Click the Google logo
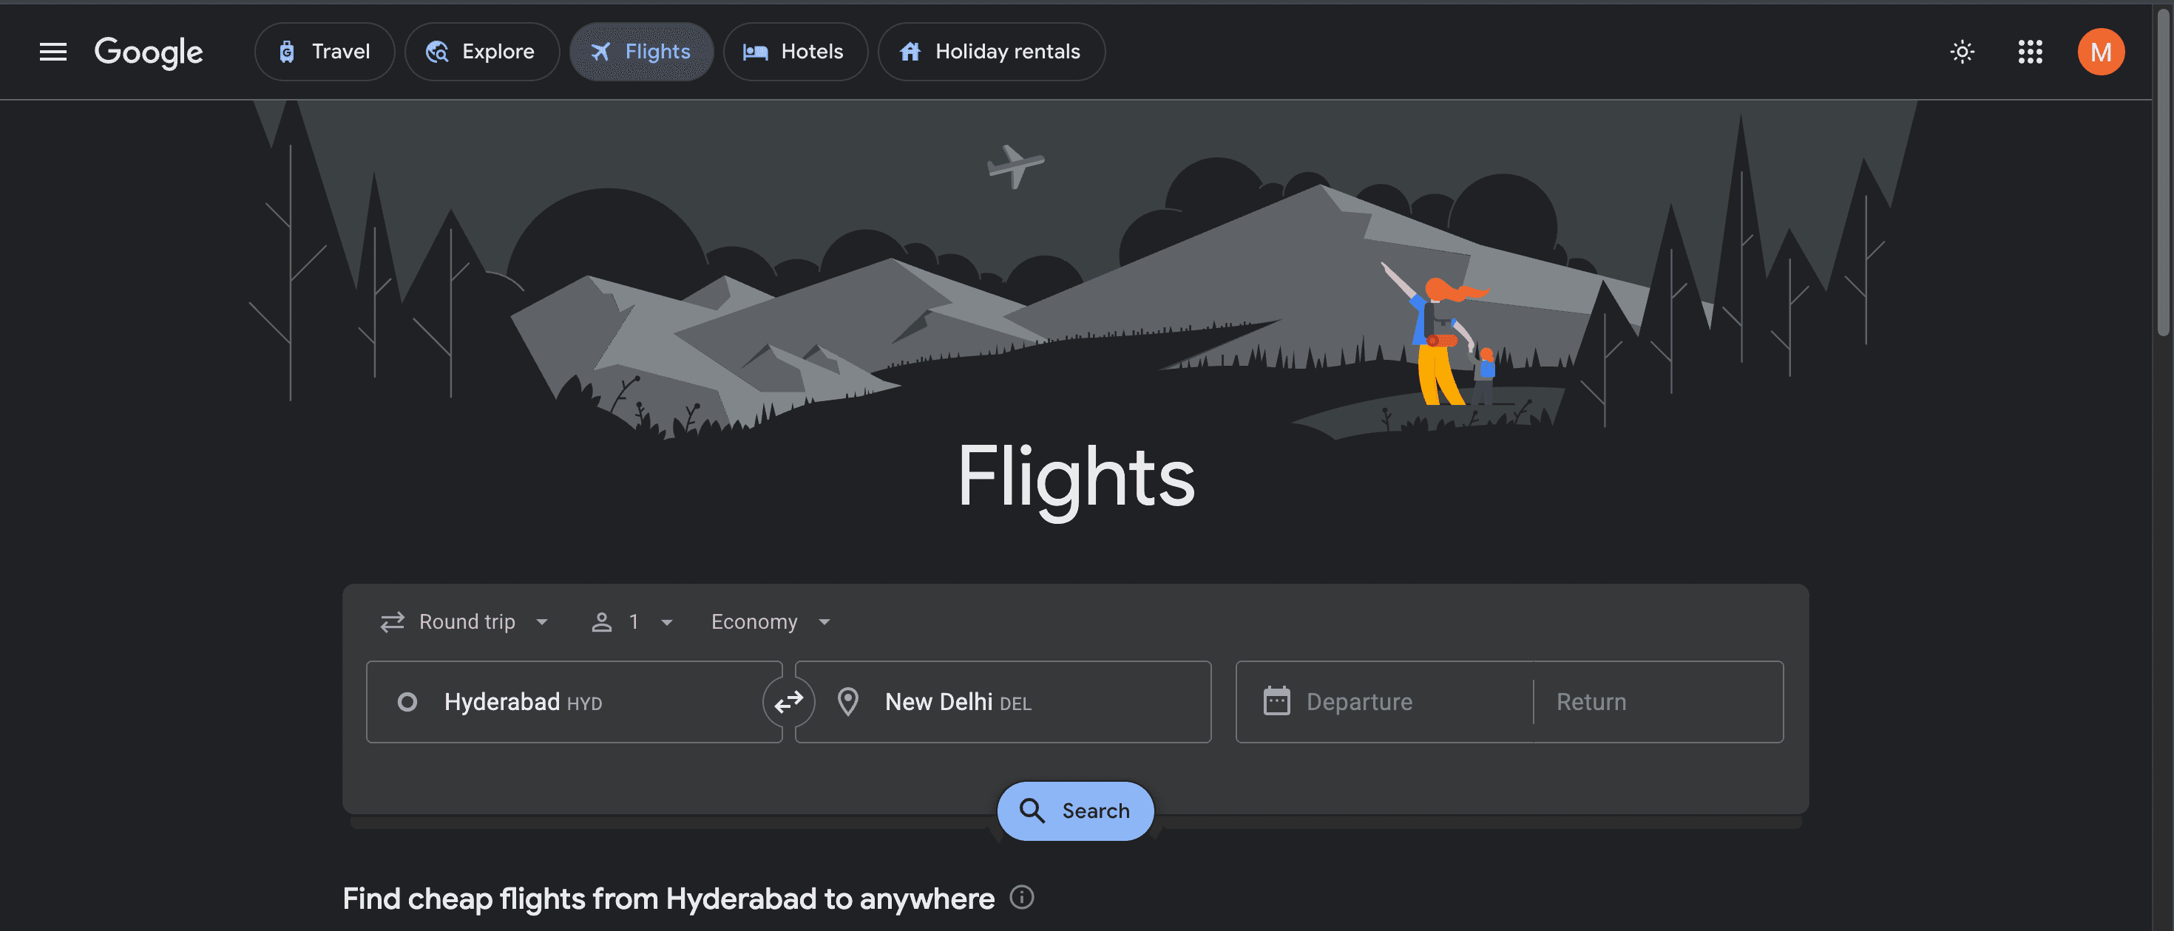The image size is (2174, 931). click(x=149, y=52)
